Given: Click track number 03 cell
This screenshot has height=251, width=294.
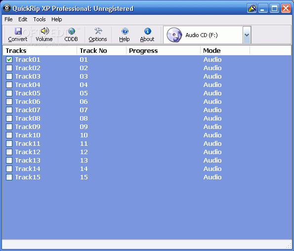Looking at the screenshot, I should (x=84, y=76).
